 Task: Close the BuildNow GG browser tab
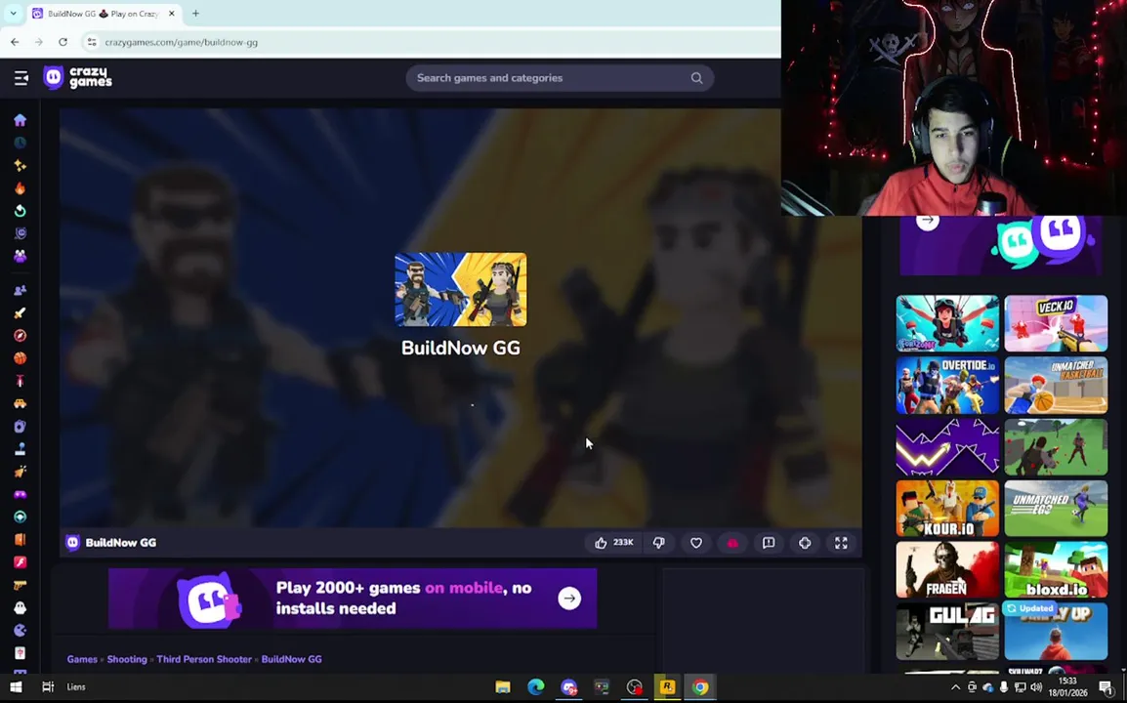coord(172,14)
